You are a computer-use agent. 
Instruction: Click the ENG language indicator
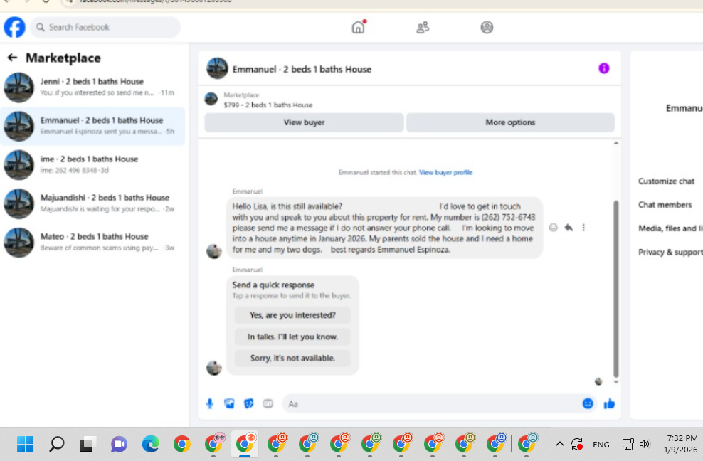[601, 445]
